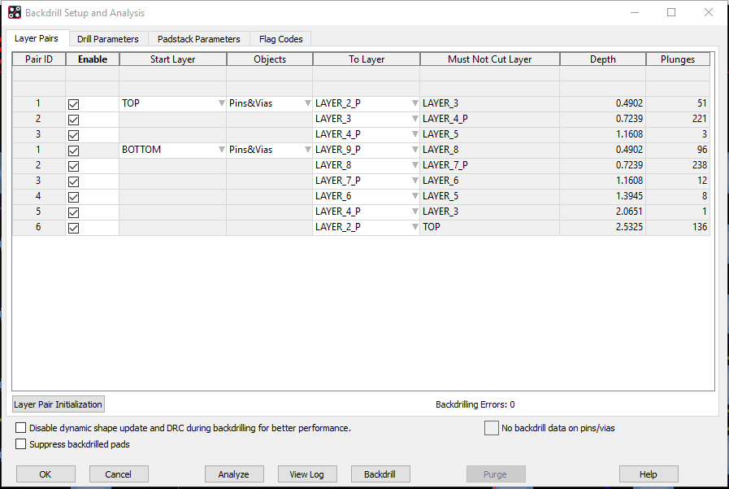The image size is (729, 489).
Task: Click the Layer Pair Initialization button
Action: 59,404
